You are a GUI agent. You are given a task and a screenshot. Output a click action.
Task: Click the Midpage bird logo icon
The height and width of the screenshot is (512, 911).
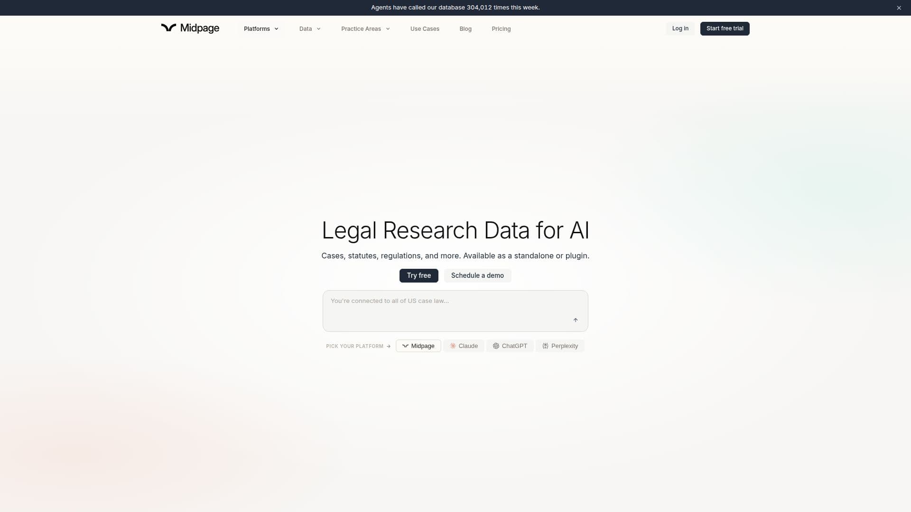point(168,28)
